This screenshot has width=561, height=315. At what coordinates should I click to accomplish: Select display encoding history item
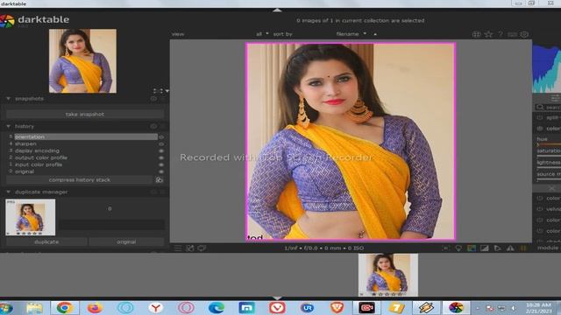[37, 150]
